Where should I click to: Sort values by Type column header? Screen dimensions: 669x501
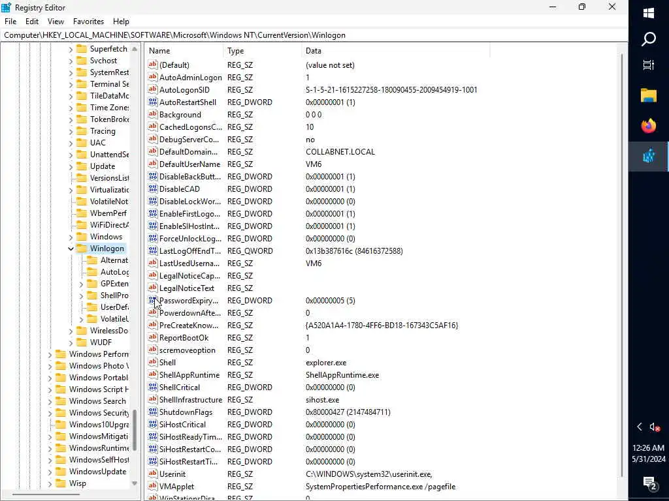pyautogui.click(x=263, y=51)
